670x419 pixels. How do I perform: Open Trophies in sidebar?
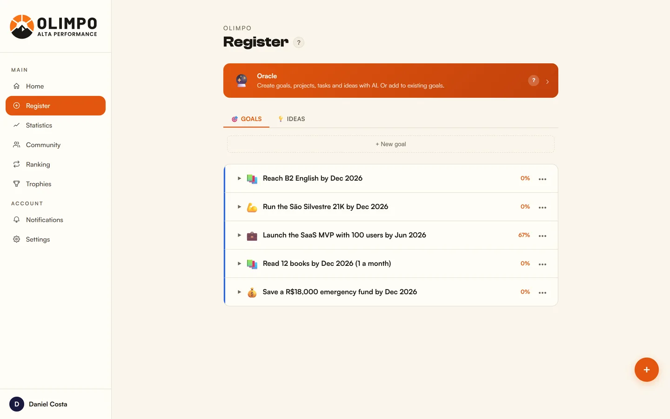55,184
